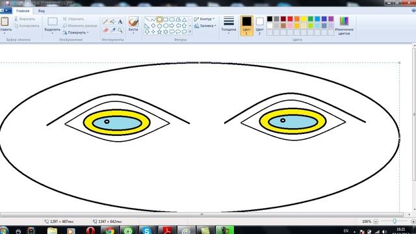Select the Color picker eyedropper tool
The height and width of the screenshot is (234, 416).
(x=112, y=30)
